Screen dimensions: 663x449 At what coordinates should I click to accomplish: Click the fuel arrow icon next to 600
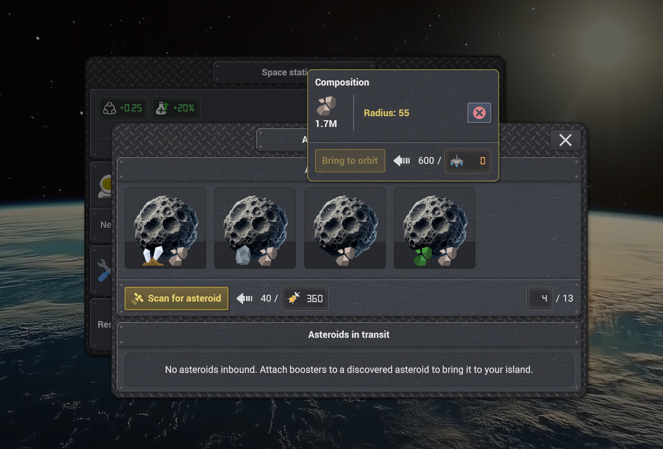click(x=402, y=161)
